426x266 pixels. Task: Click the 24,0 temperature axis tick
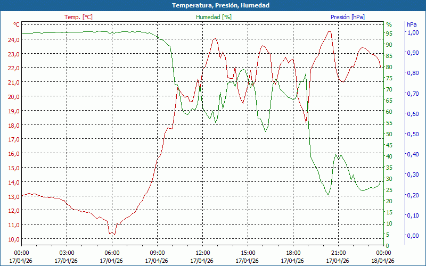pyautogui.click(x=13, y=39)
